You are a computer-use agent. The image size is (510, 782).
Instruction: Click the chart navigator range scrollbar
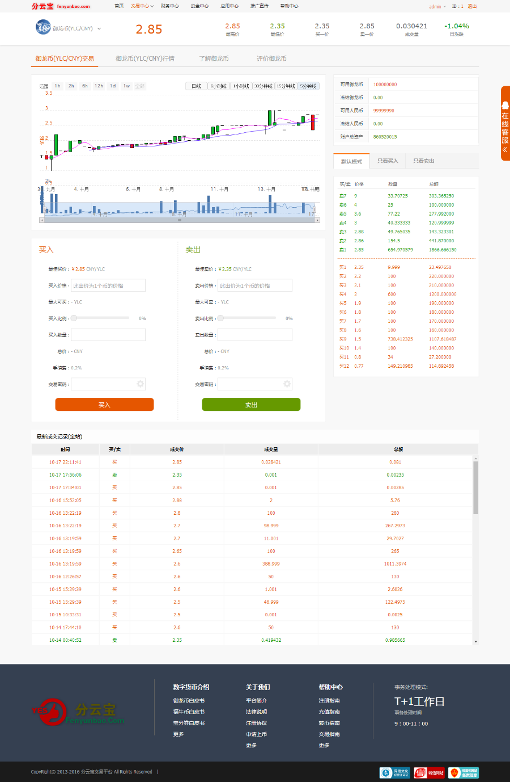click(x=179, y=220)
